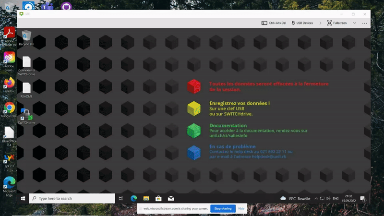Viewport: 384px width, 216px height.
Task: Open Adobe Acrobat DC desktop icon
Action: [9, 33]
